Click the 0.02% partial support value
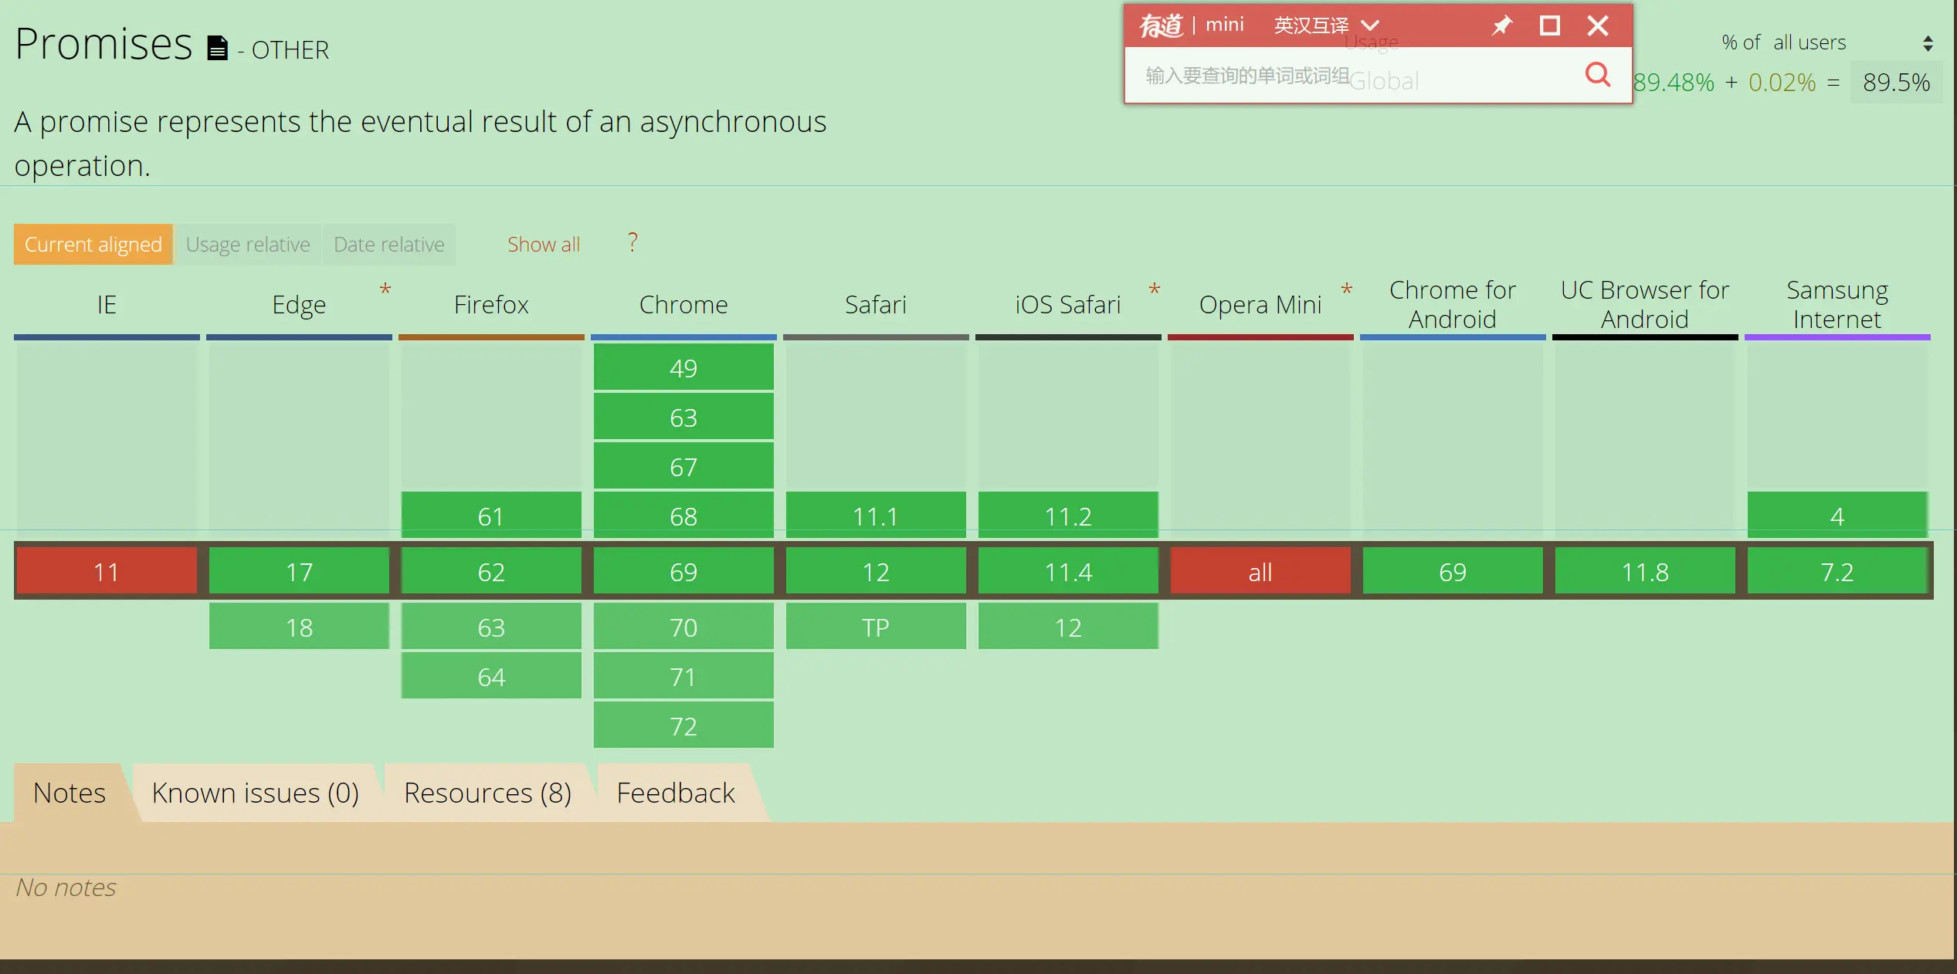Viewport: 1957px width, 974px height. click(1782, 82)
